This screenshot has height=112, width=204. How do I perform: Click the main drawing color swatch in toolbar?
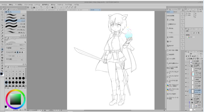point(2,74)
